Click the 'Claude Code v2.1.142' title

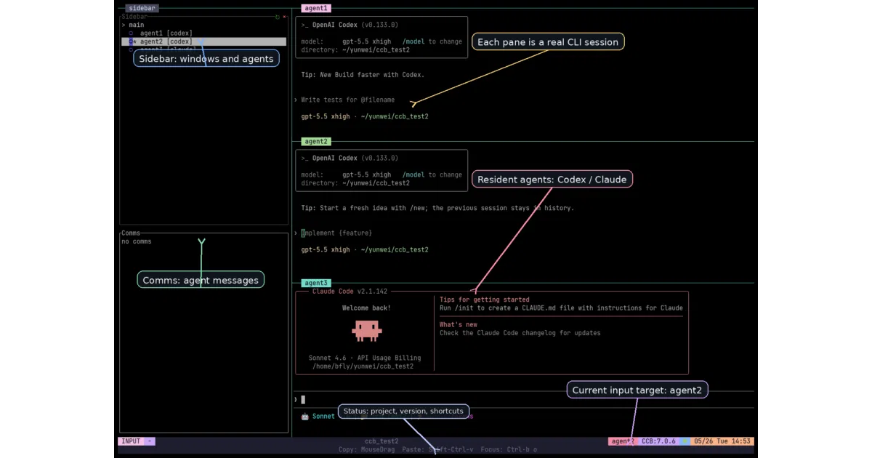350,292
